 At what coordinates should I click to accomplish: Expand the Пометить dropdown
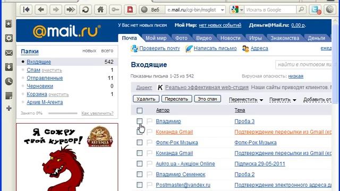[x=283, y=100]
